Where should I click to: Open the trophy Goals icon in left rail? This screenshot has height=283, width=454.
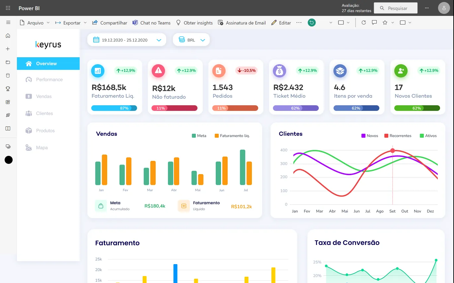pyautogui.click(x=8, y=89)
